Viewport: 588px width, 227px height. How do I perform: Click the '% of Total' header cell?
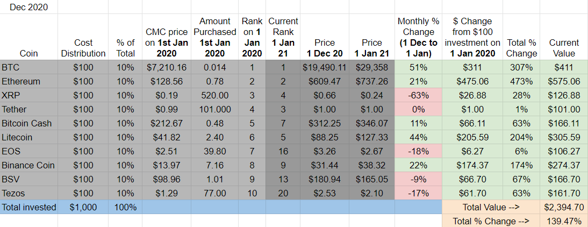click(x=125, y=37)
